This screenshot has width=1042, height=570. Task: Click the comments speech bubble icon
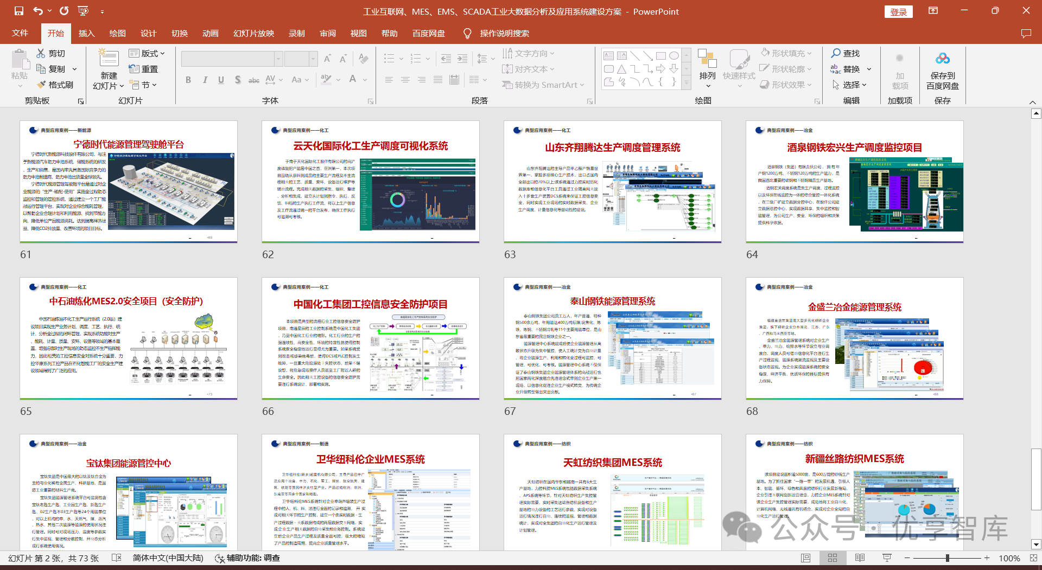point(1026,34)
